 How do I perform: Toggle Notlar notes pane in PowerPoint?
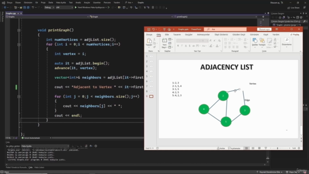click(x=221, y=148)
